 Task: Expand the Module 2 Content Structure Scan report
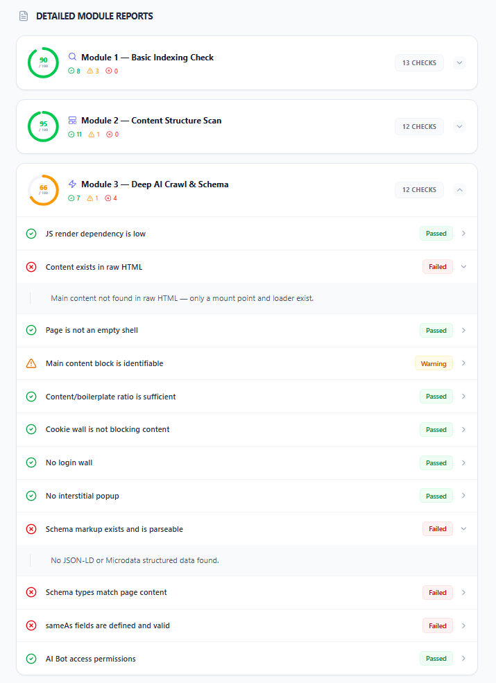459,126
